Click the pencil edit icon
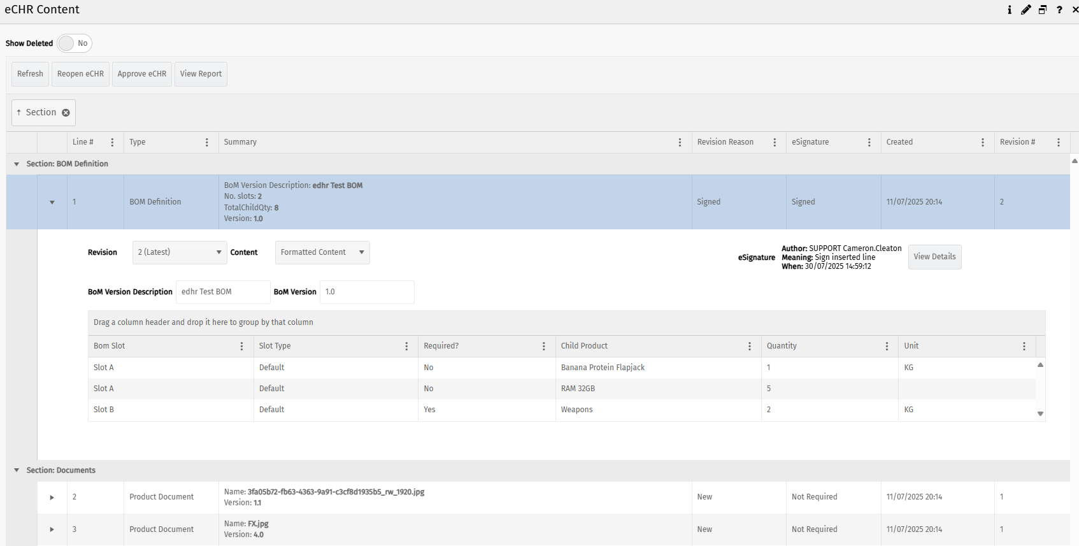Viewport: 1079px width, 546px height. (x=1025, y=10)
